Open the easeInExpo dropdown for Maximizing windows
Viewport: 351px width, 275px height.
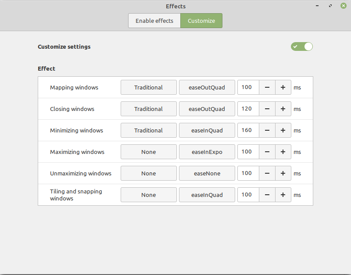207,152
